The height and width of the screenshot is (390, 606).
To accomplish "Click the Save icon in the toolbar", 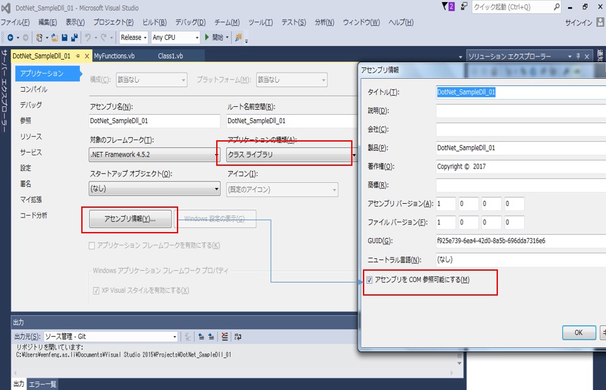I will point(65,37).
